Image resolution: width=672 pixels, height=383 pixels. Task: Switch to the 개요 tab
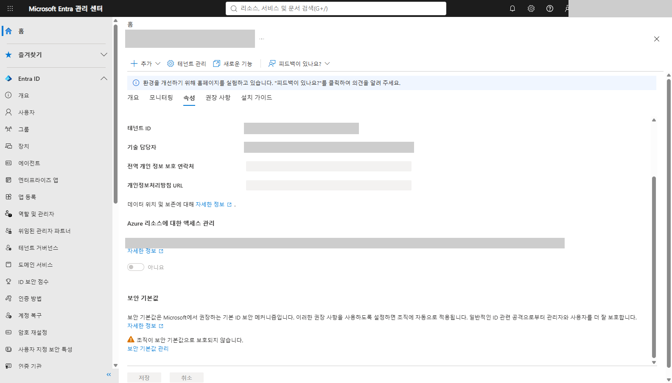pos(133,98)
